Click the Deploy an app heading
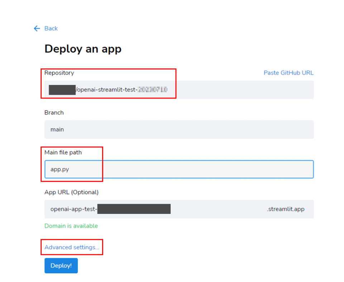Image resolution: width=344 pixels, height=282 pixels. click(83, 49)
